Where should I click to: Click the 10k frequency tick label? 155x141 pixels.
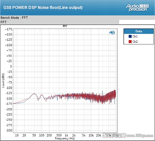[x=91, y=135]
